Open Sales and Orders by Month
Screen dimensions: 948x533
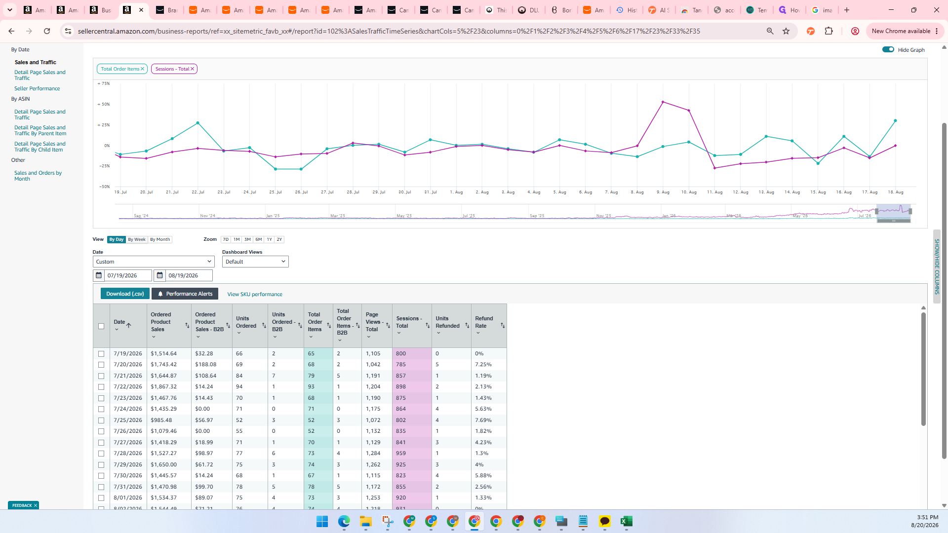click(x=38, y=176)
